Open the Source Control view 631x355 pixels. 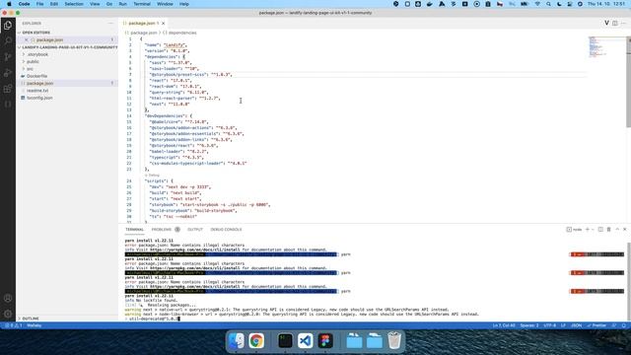pos(8,57)
